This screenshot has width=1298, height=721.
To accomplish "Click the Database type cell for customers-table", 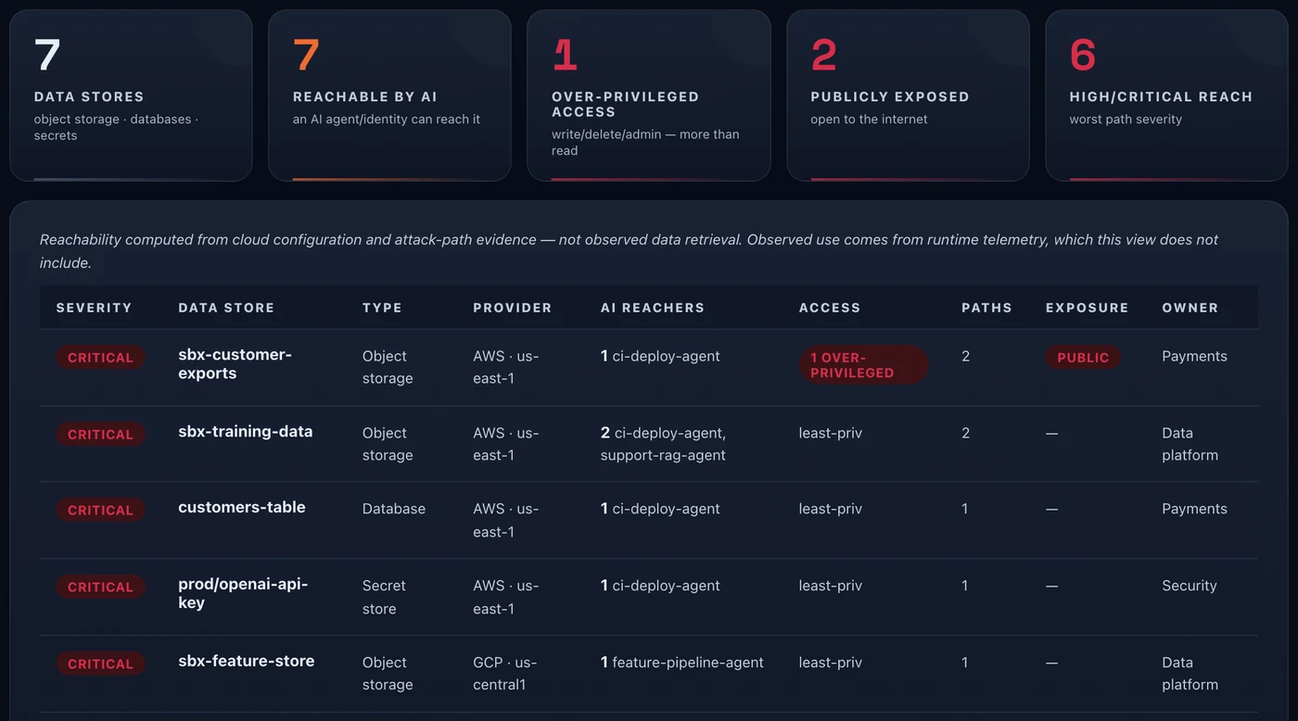I will pyautogui.click(x=394, y=509).
